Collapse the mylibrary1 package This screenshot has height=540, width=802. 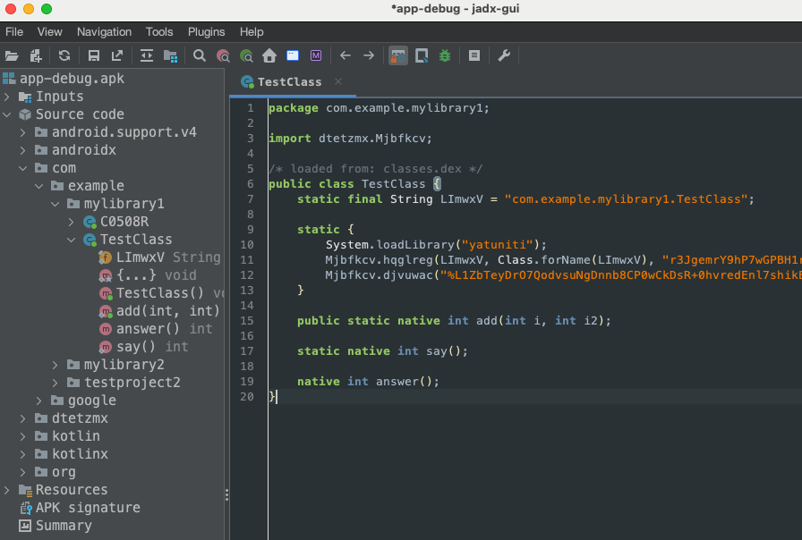click(55, 204)
